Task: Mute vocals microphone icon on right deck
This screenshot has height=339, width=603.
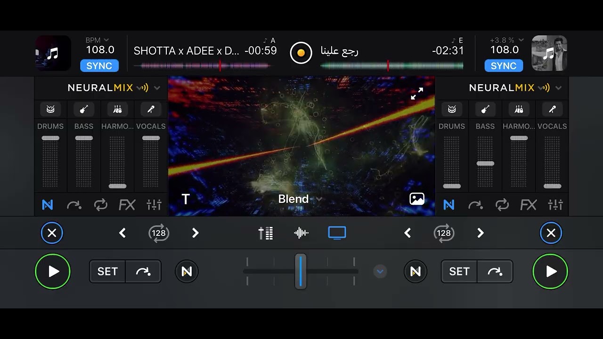Action: click(552, 109)
